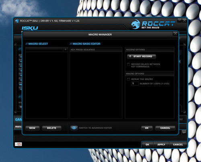
Task: Click the New macro button
Action: point(32,128)
